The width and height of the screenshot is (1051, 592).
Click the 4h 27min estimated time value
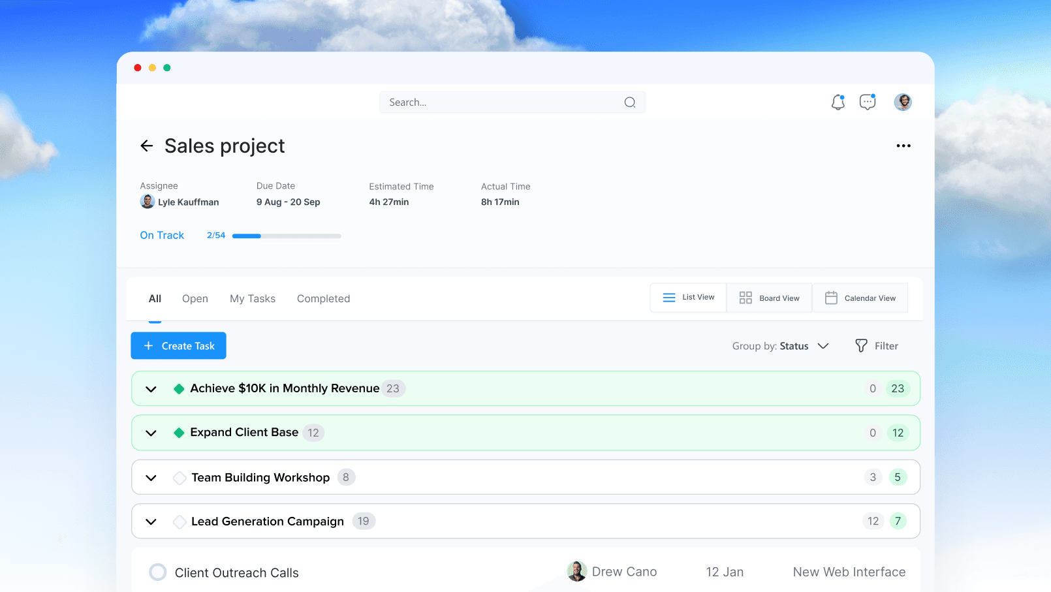coord(389,202)
